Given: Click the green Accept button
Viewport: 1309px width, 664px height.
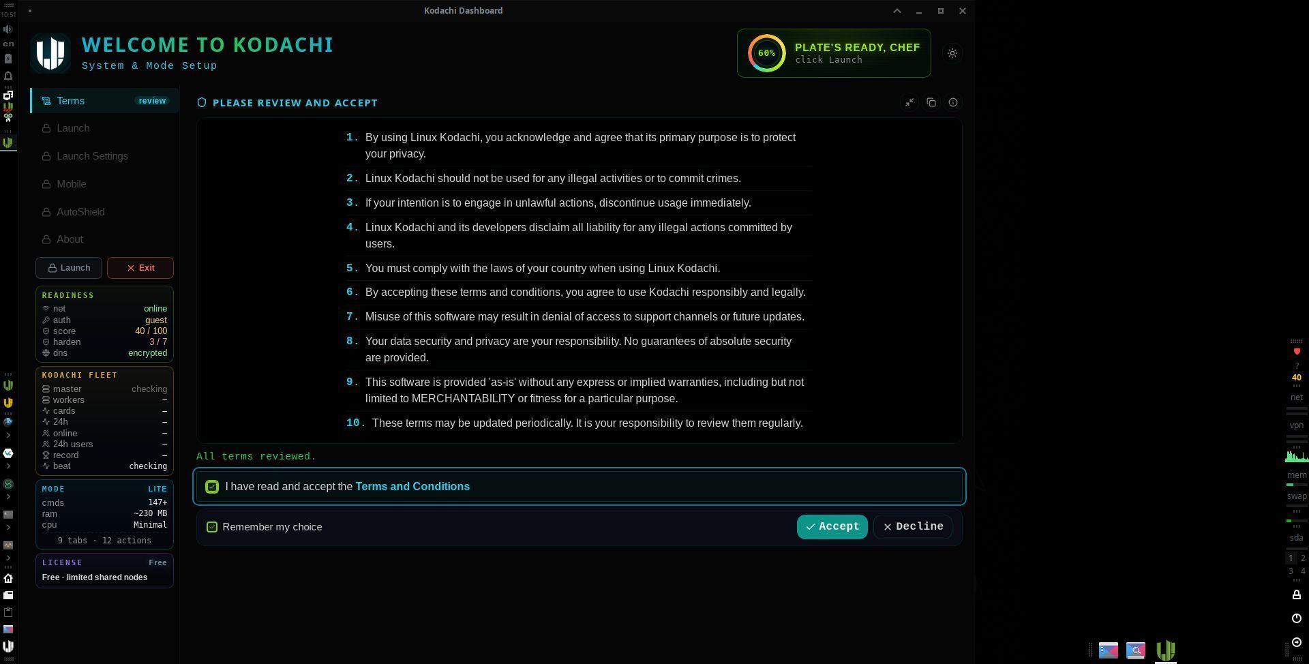Looking at the screenshot, I should click(832, 527).
